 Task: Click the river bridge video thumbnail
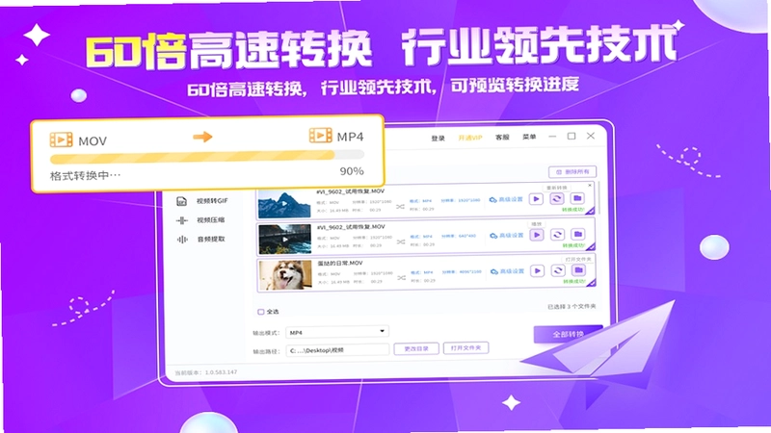pyautogui.click(x=284, y=239)
